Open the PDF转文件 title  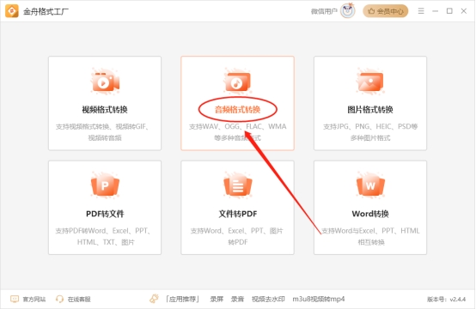[105, 214]
